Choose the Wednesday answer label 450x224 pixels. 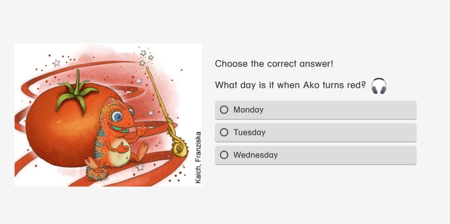click(x=255, y=155)
